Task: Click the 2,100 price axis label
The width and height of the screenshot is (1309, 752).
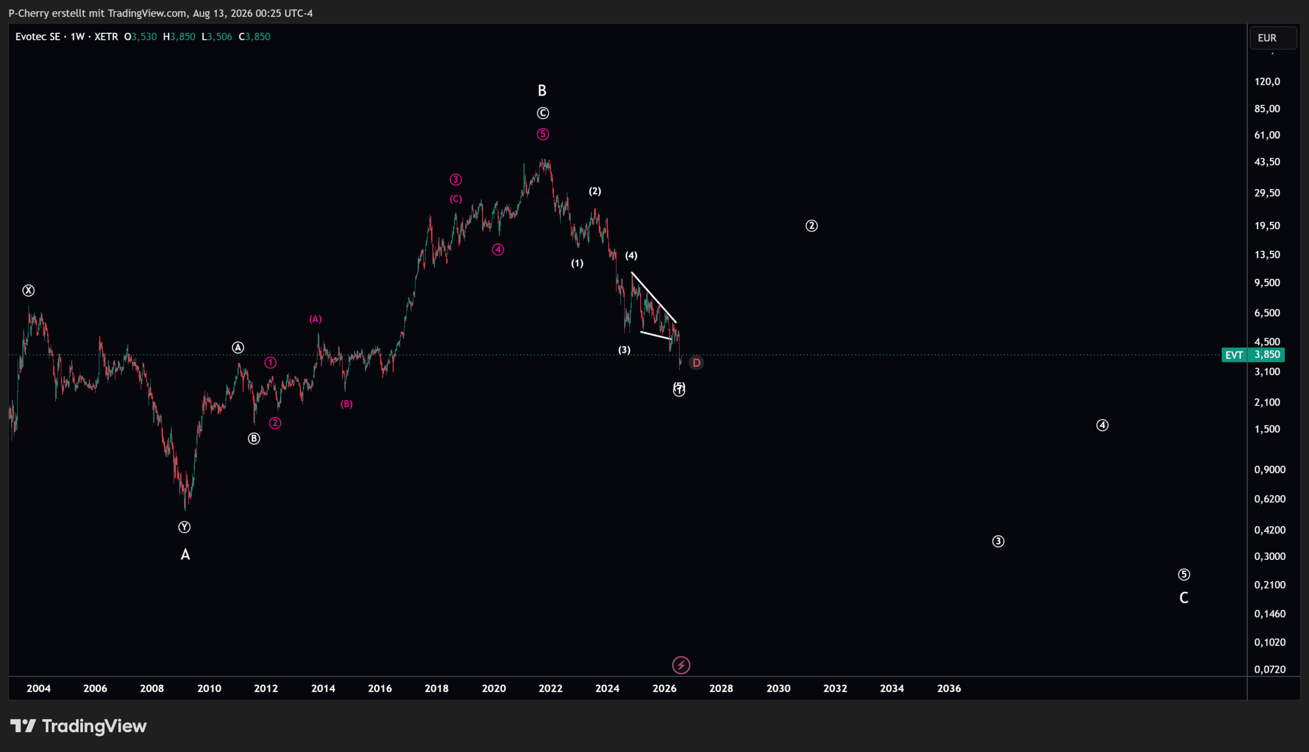Action: coord(1267,403)
